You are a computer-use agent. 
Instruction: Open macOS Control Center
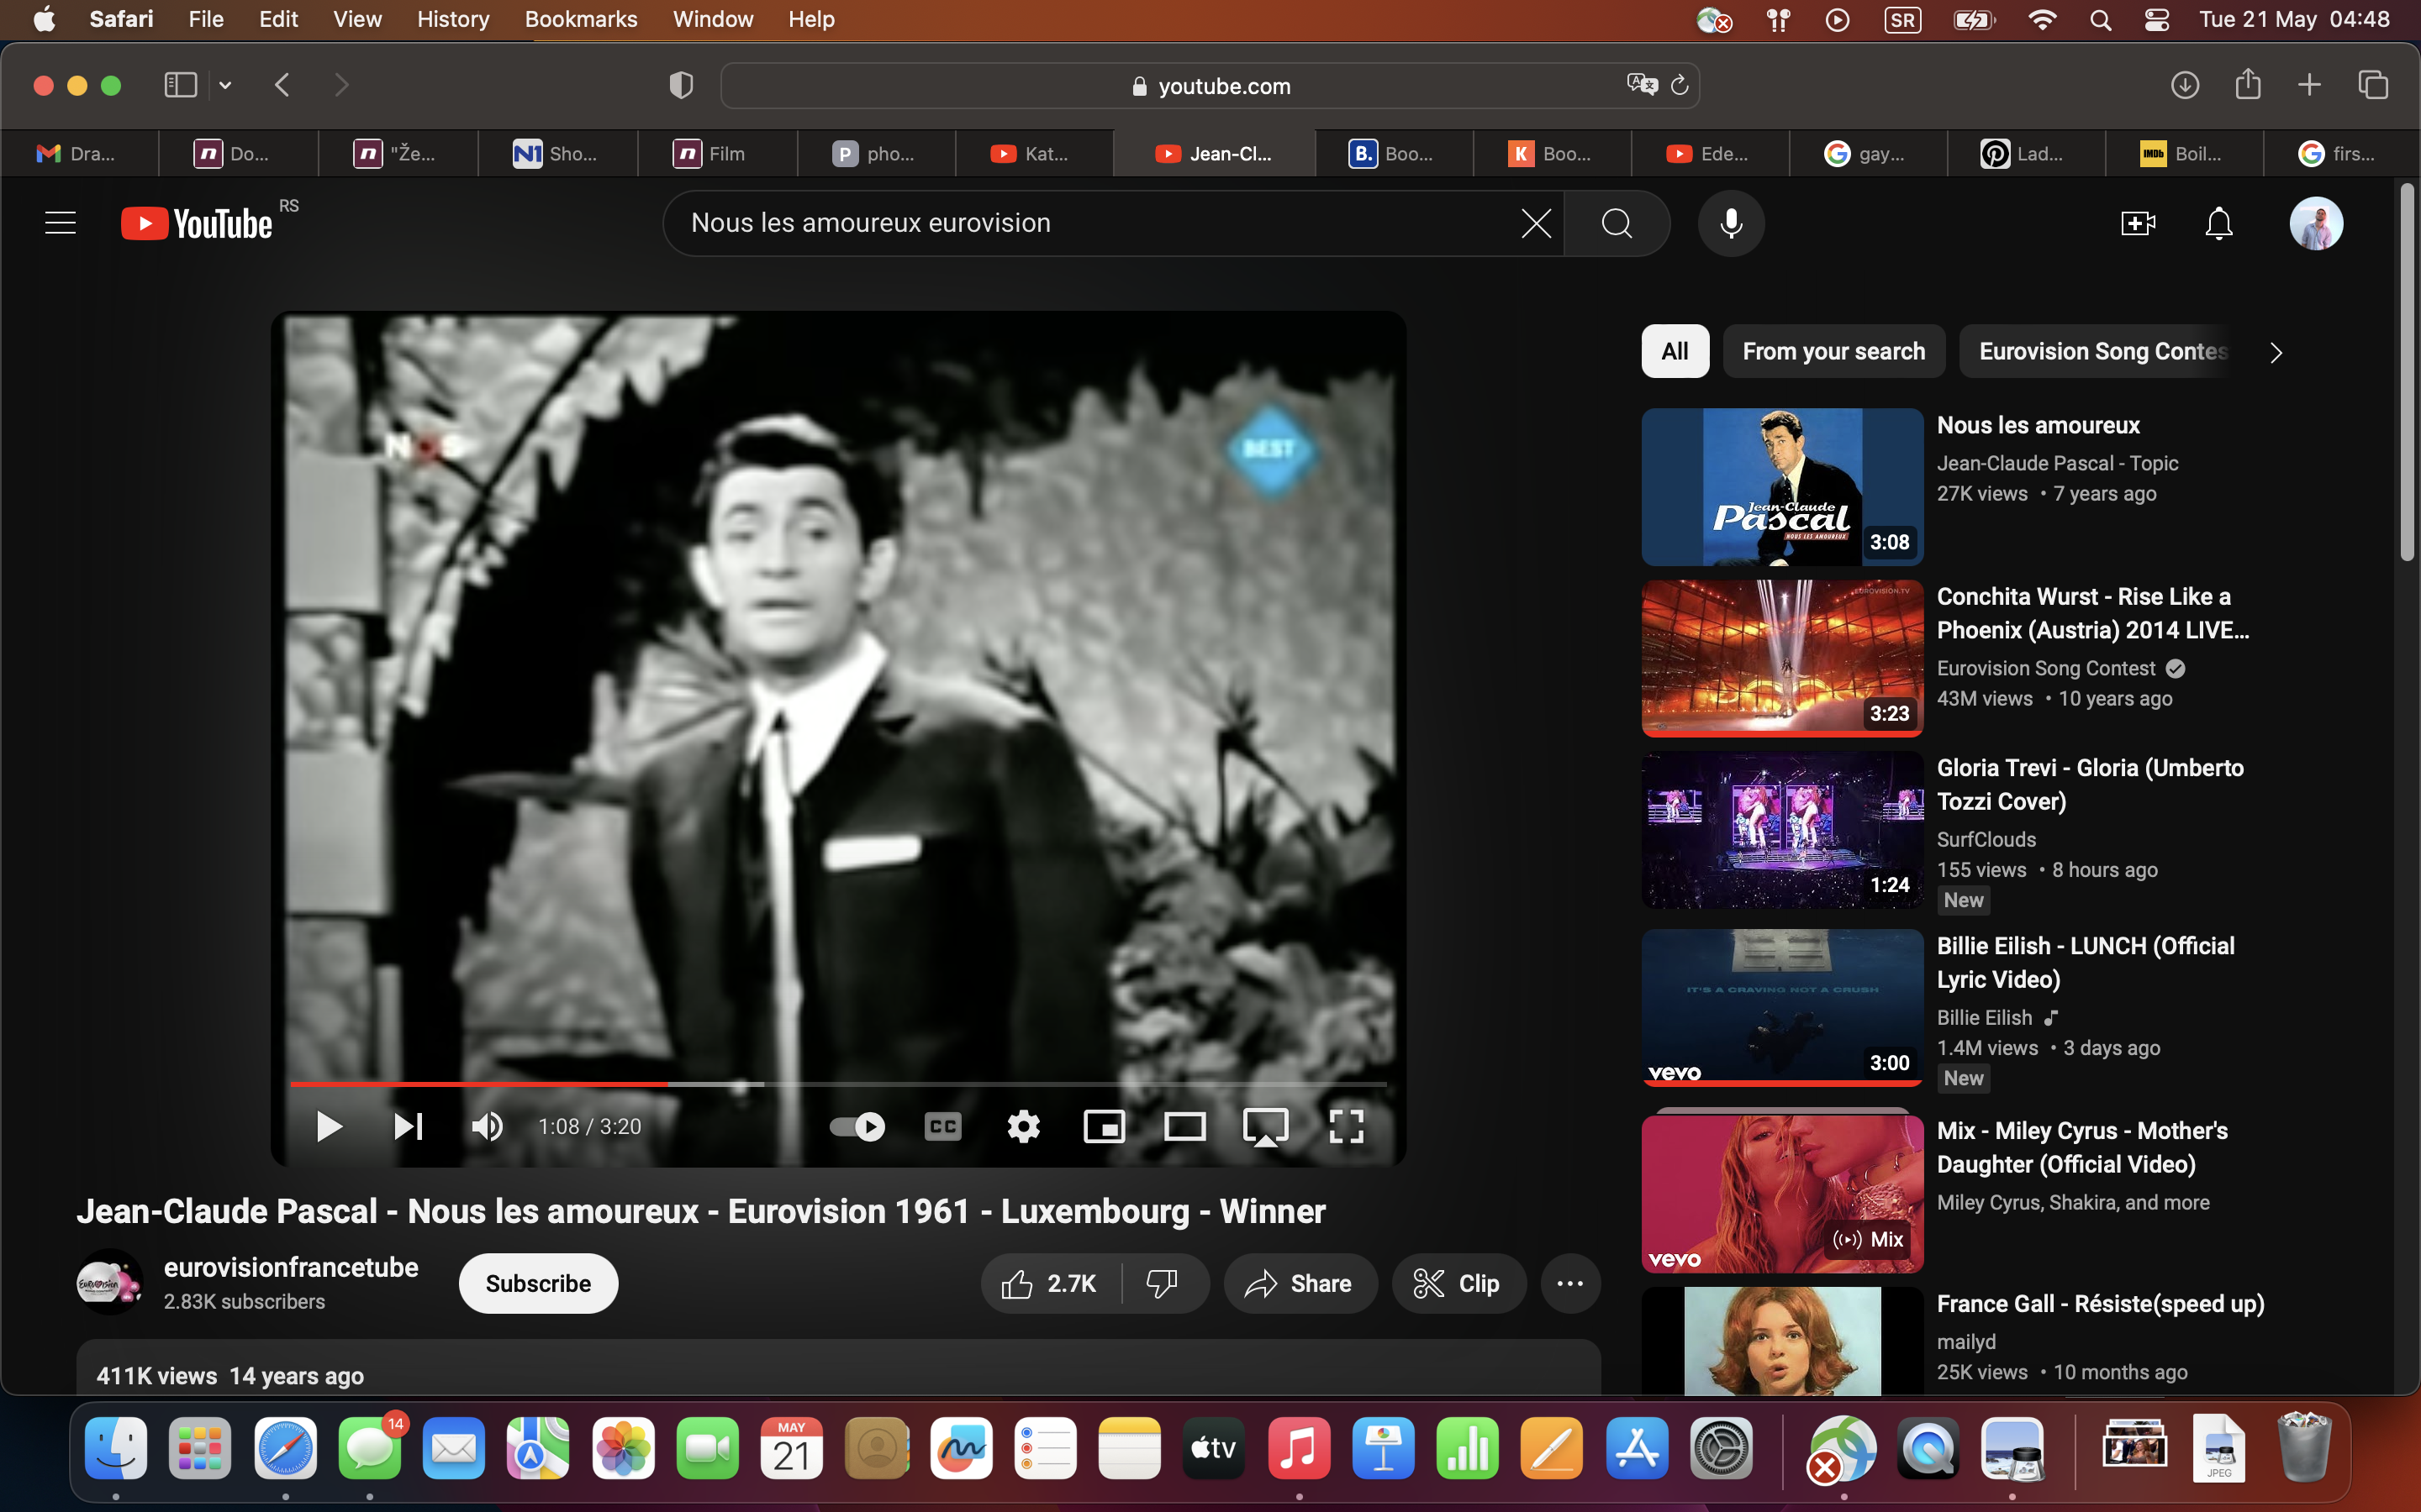(2156, 19)
